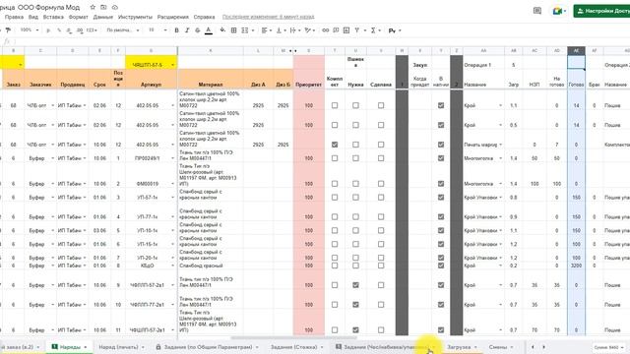Screen dimensions: 630x354
Task: Toggle the Нужна checkbox in the ЧФШЛП-57-2в1 row
Action: [355, 330]
